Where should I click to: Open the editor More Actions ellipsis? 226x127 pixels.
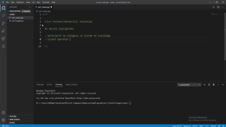[223, 7]
